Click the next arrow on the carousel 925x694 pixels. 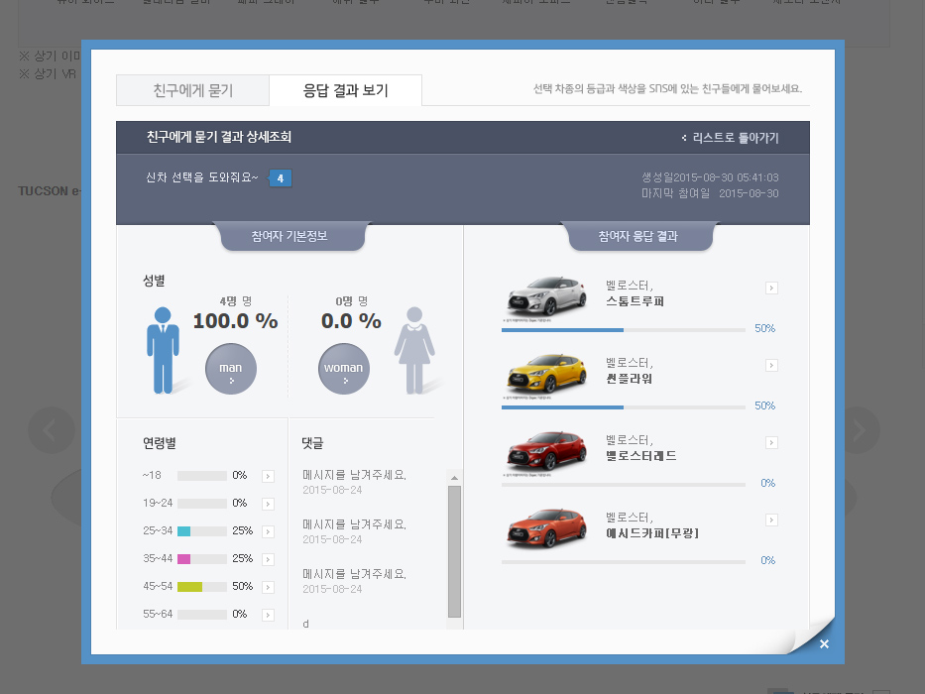(857, 430)
